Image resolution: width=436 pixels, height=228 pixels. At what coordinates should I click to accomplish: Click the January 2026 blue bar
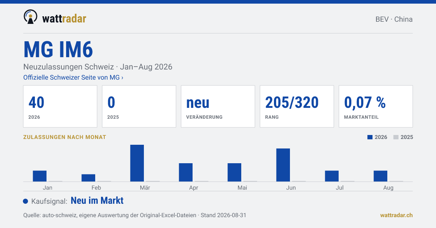(40, 176)
